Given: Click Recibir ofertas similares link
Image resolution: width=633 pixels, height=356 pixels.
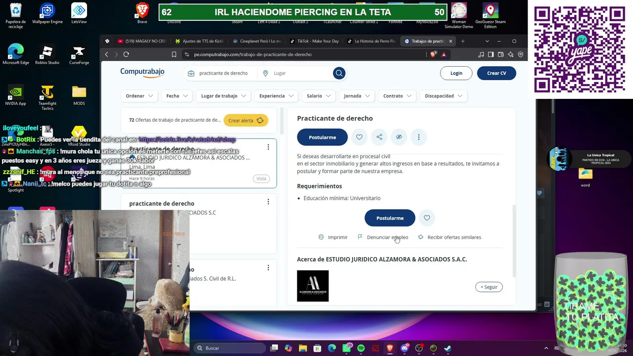Looking at the screenshot, I should (x=450, y=237).
